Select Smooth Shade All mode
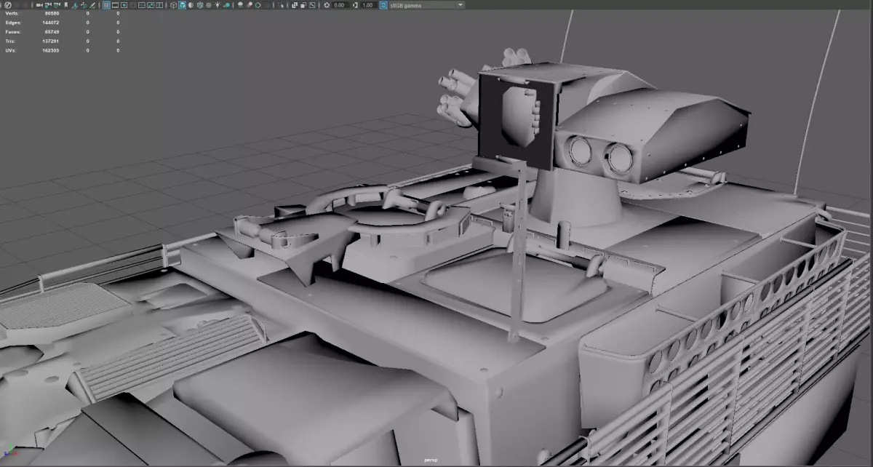873x467 pixels. 183,4
